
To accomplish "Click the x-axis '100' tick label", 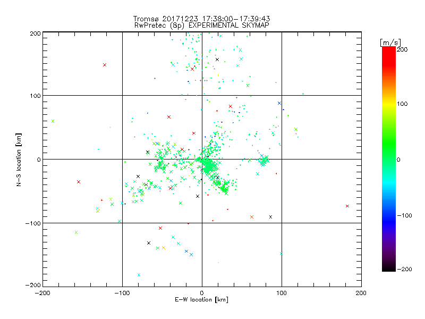I will [282, 293].
